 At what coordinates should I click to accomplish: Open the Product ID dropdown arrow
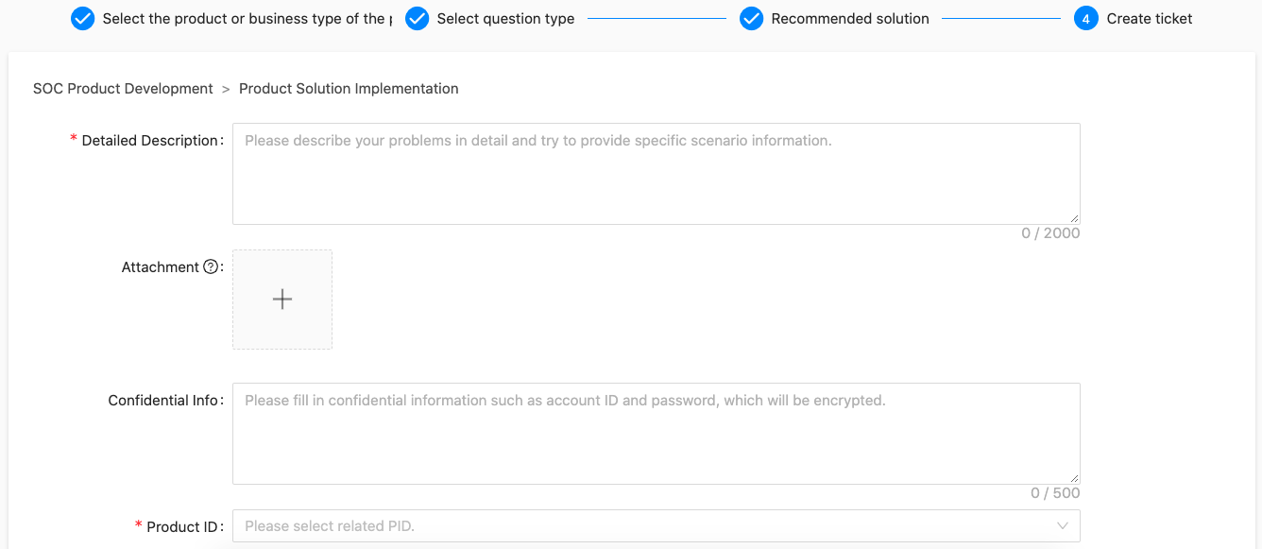(x=1063, y=526)
